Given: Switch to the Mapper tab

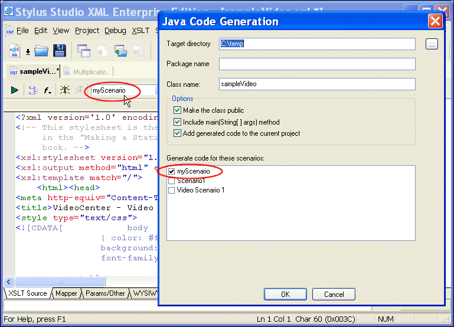Looking at the screenshot, I should click(66, 293).
